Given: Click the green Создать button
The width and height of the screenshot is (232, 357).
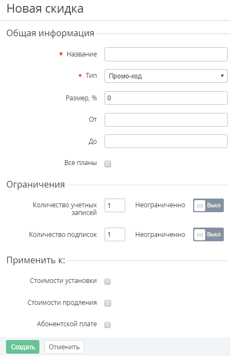Looking at the screenshot, I should pyautogui.click(x=23, y=347).
